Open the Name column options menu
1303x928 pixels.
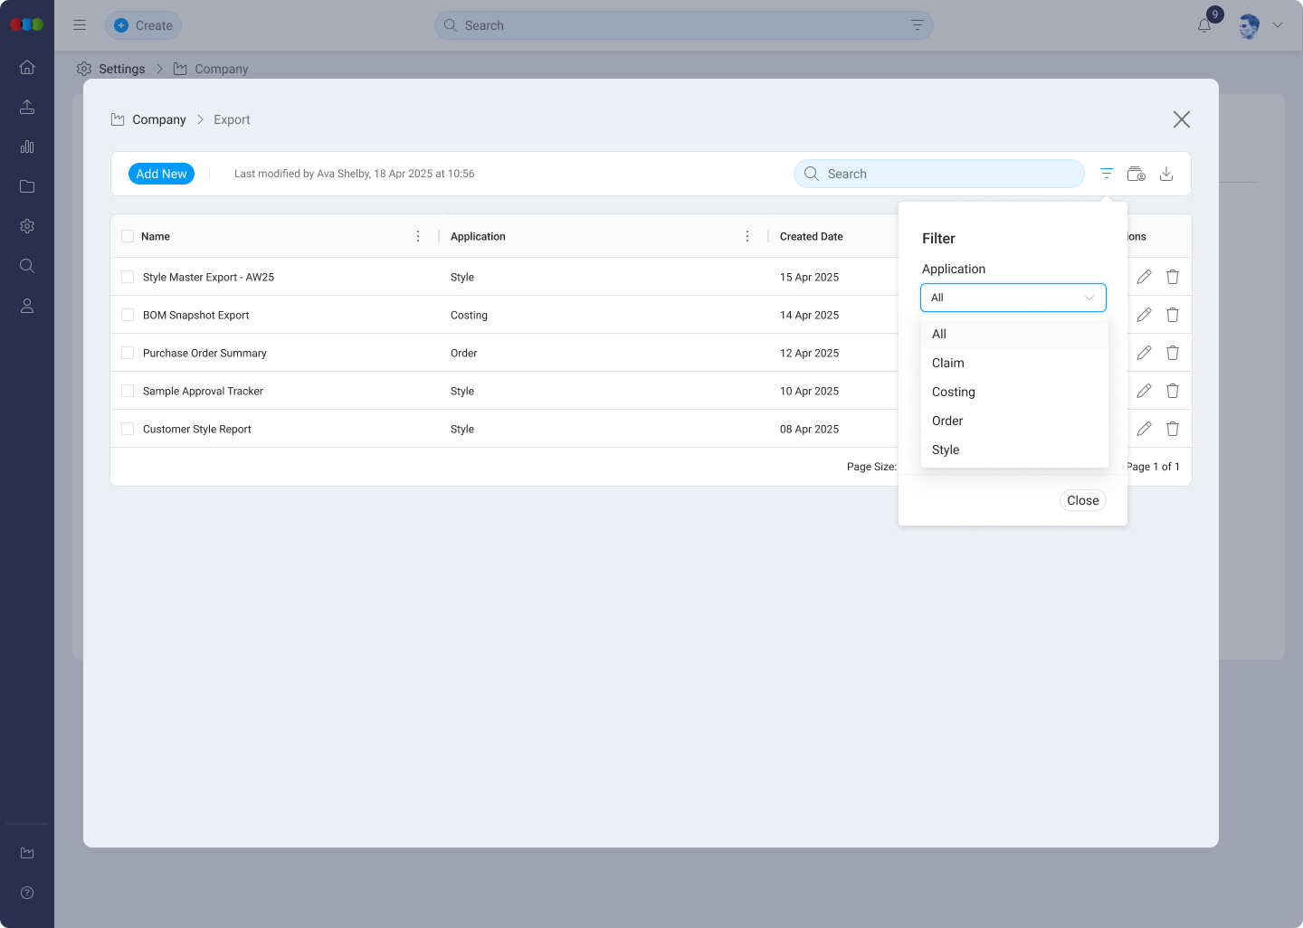click(418, 236)
